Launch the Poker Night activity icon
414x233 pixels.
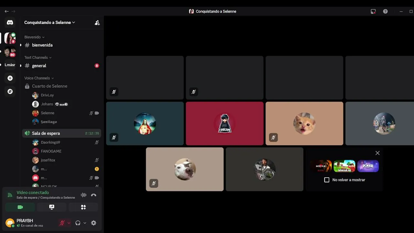[368, 166]
